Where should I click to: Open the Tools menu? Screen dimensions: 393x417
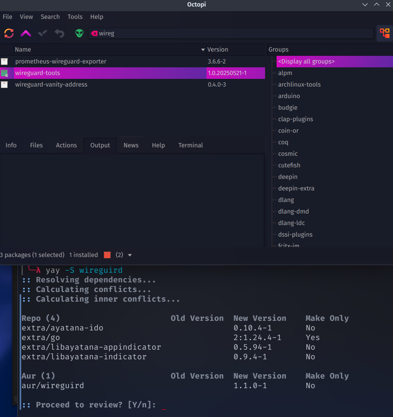coord(75,17)
